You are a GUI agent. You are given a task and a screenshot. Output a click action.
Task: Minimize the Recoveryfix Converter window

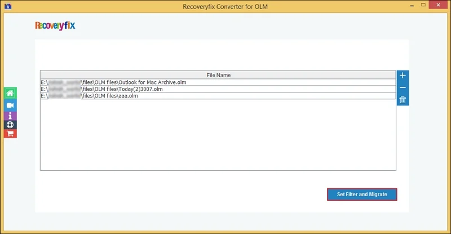coord(412,6)
